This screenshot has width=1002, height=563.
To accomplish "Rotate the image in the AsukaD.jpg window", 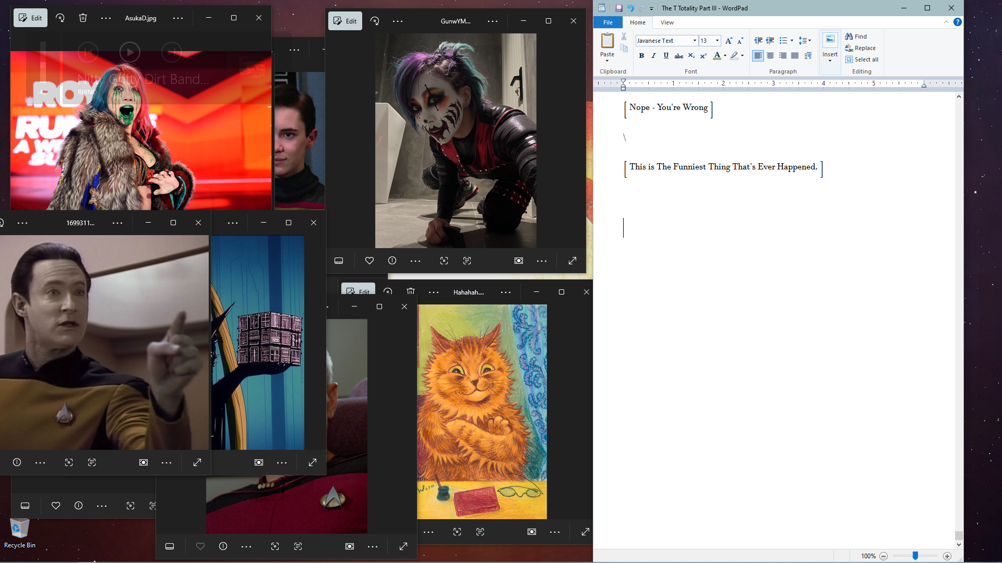I will (x=60, y=18).
